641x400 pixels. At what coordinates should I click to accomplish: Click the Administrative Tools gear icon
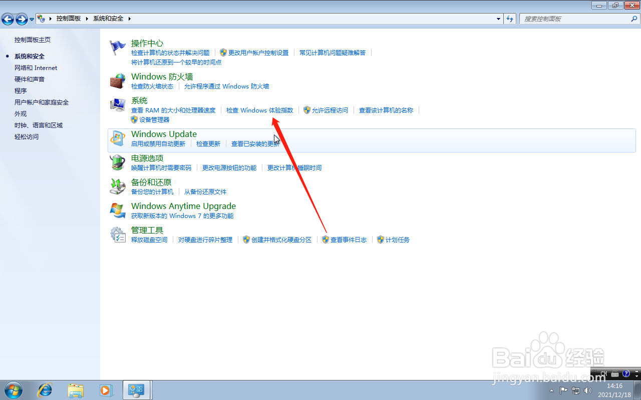pos(118,234)
